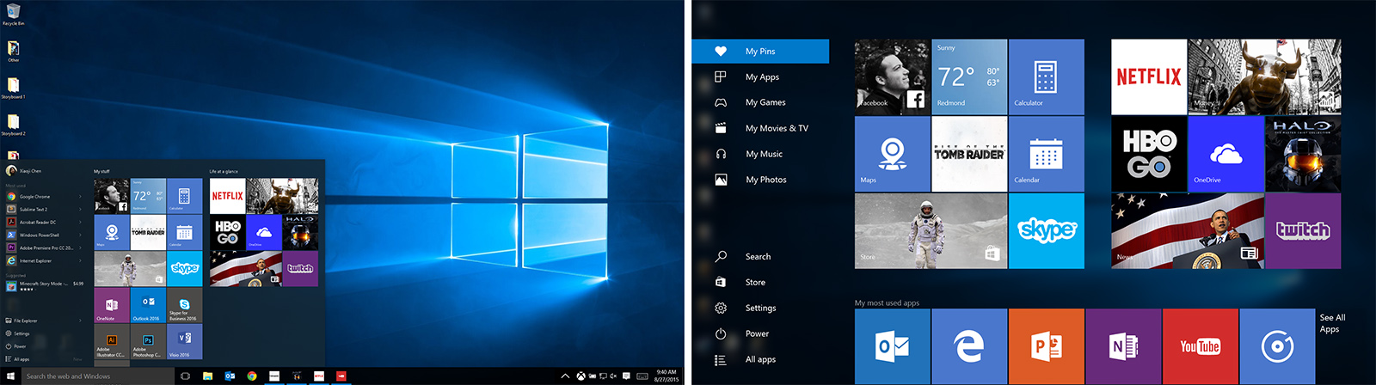1376x385 pixels.
Task: Open the OneNote tile in the desktop Start menu
Action: 112,305
